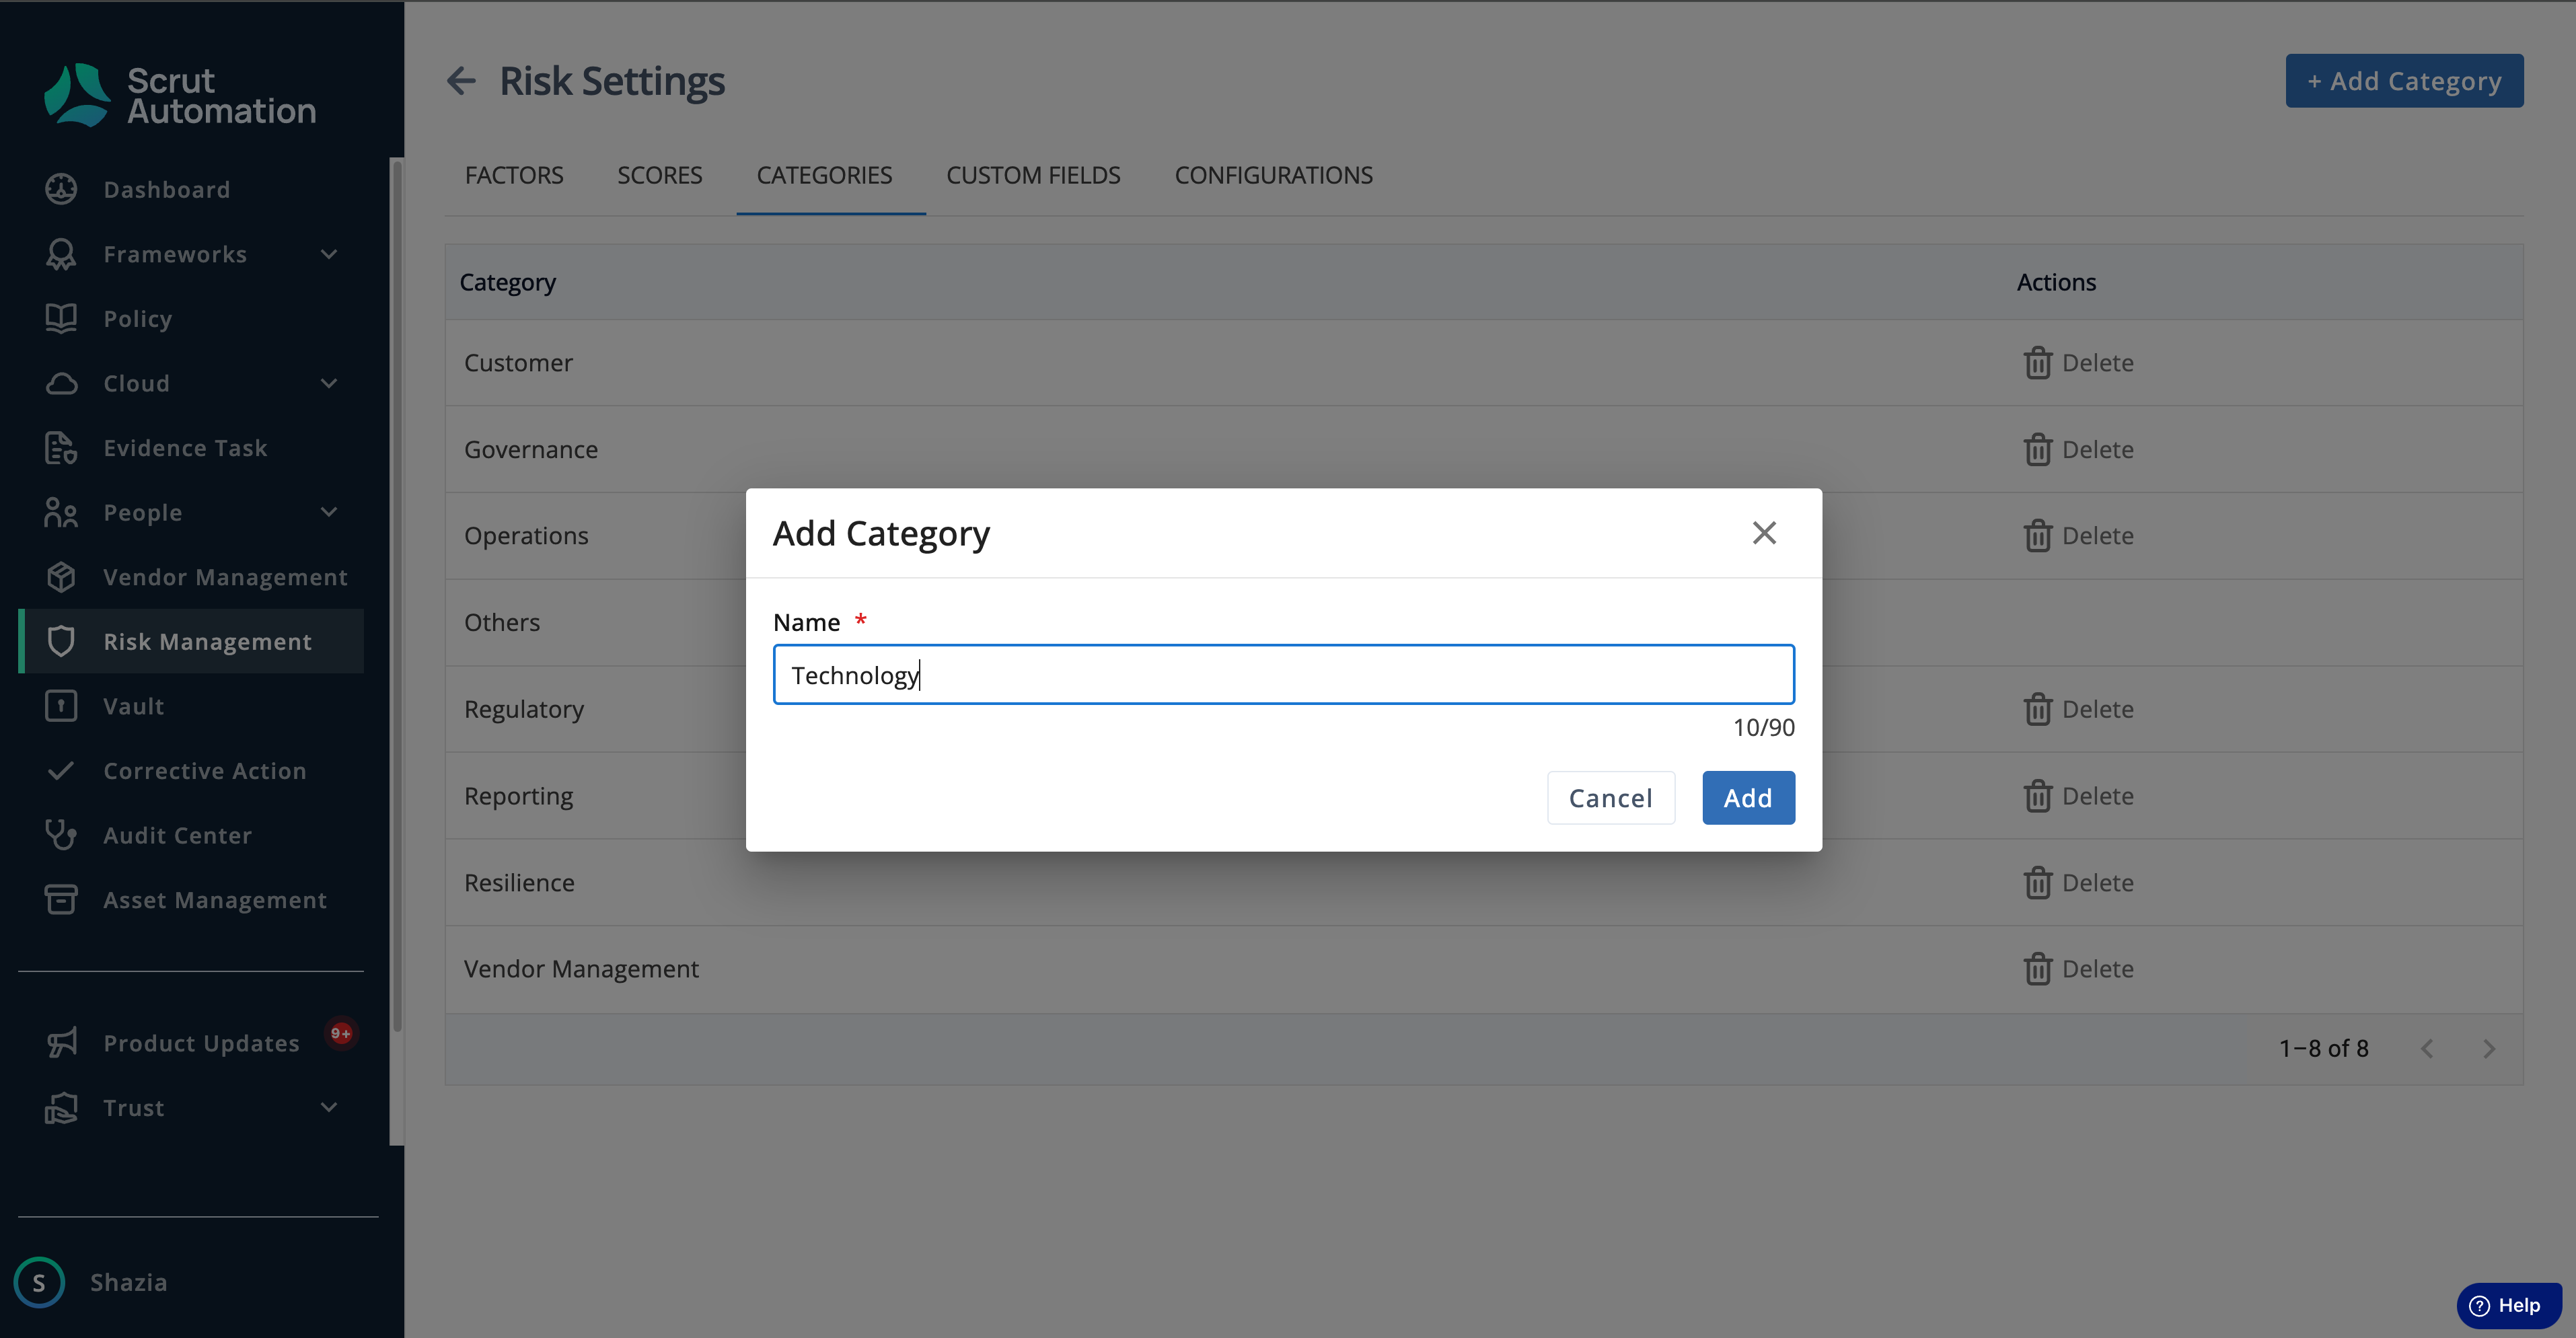Viewport: 2576px width, 1338px height.
Task: Click the Risk Management shield icon
Action: coord(61,641)
